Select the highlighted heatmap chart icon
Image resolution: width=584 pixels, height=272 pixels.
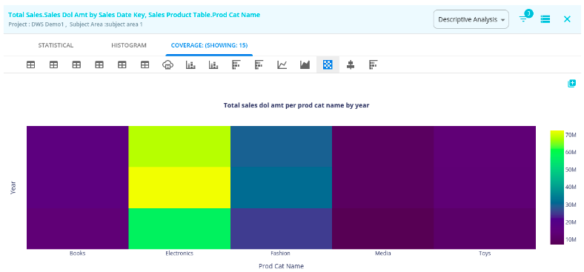[328, 64]
